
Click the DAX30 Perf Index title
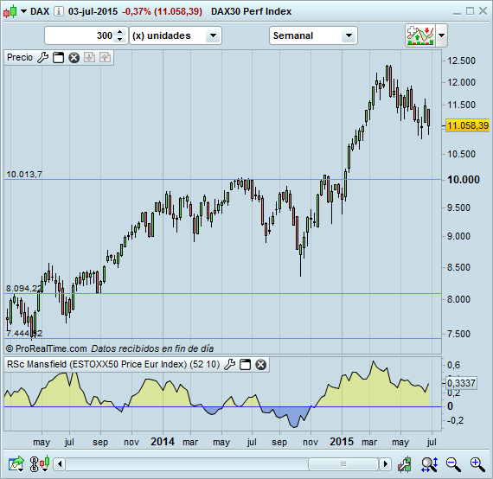pyautogui.click(x=251, y=11)
